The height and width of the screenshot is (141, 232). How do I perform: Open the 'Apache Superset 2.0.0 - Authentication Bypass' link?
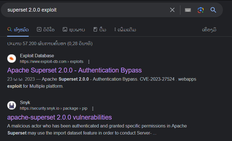[x=74, y=70]
